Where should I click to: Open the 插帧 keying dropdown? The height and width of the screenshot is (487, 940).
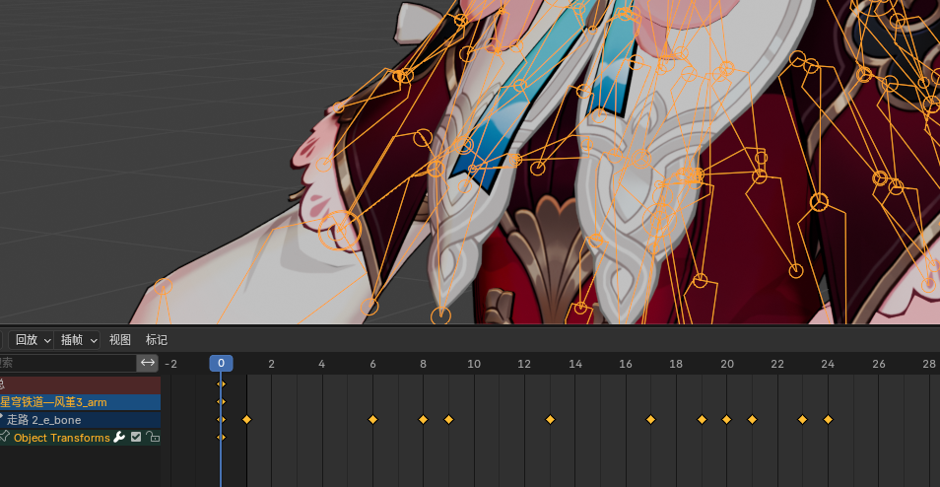coord(77,340)
